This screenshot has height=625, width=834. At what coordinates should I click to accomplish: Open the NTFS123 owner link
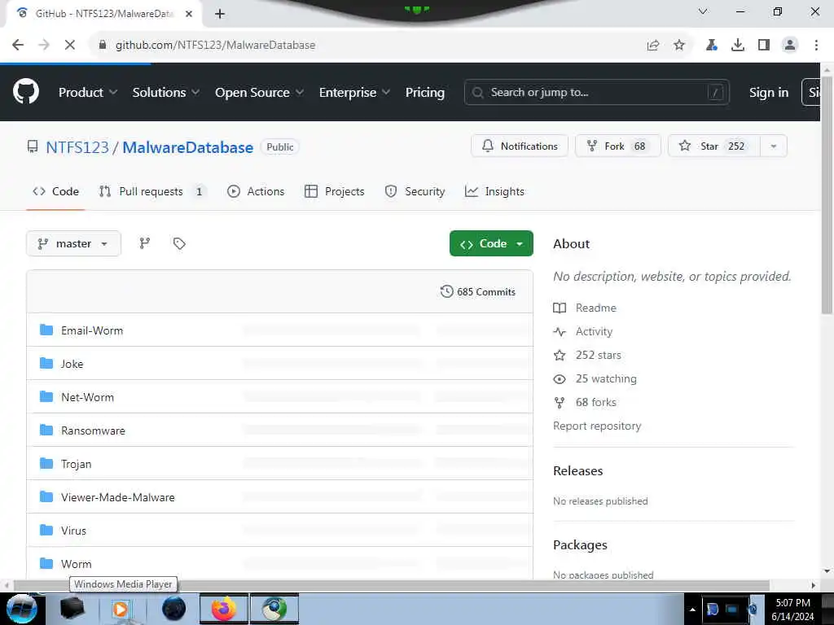click(77, 147)
